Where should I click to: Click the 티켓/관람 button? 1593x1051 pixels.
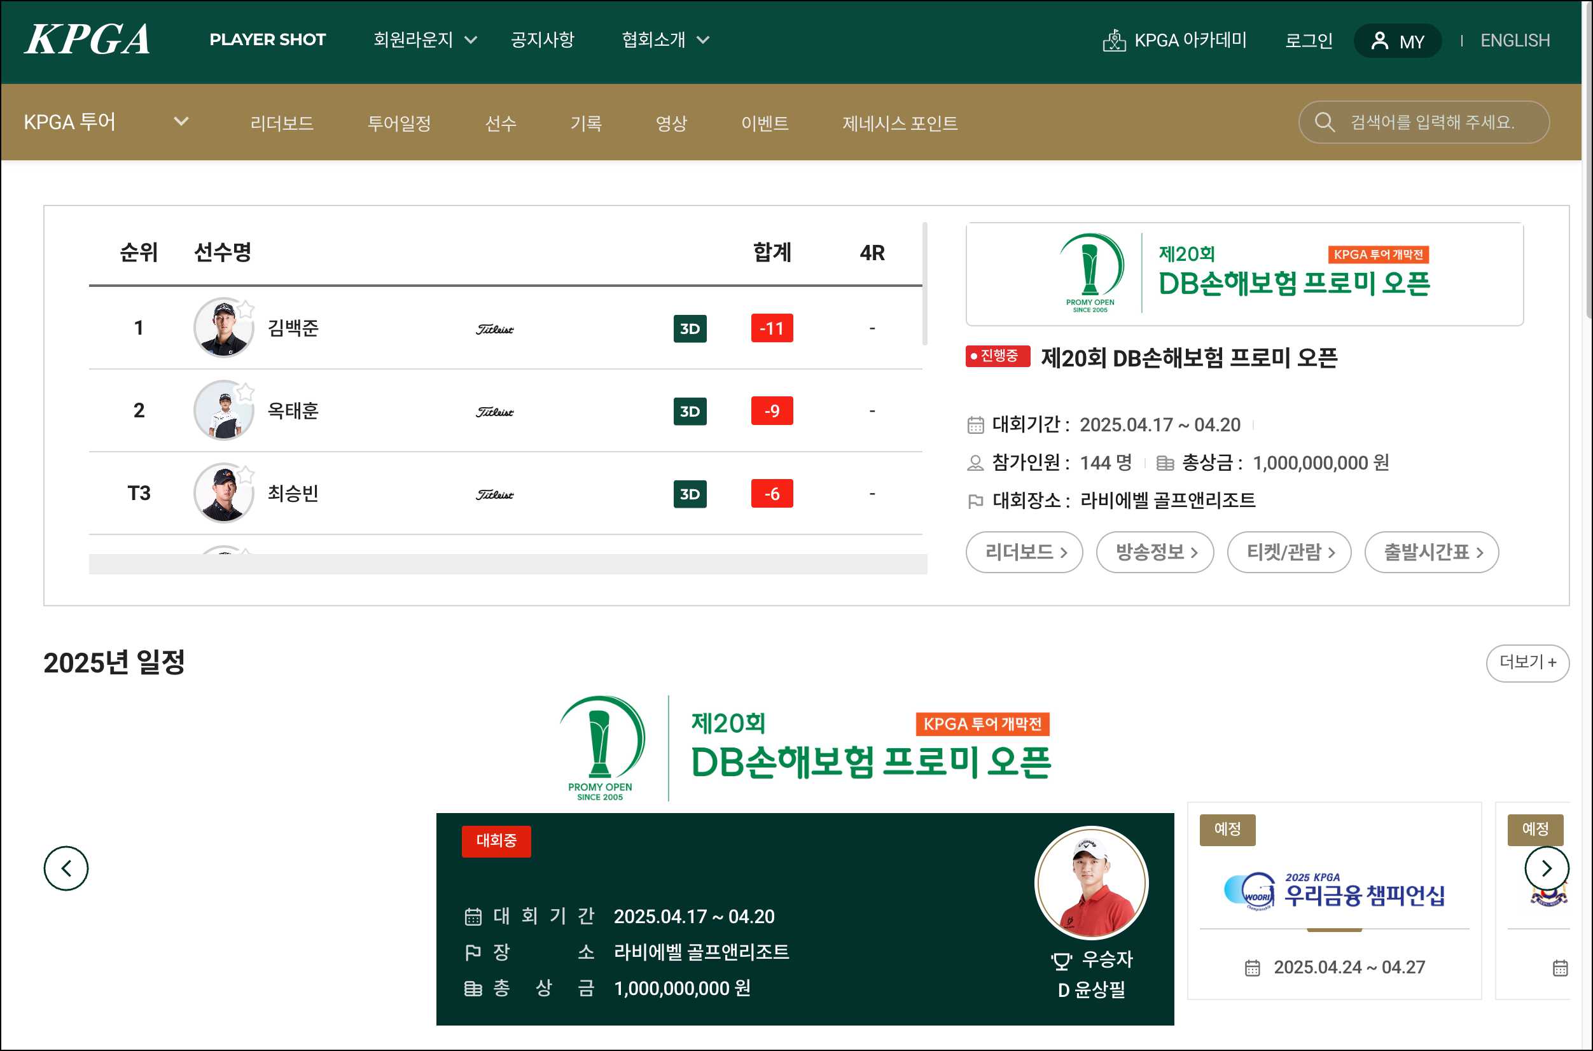[x=1289, y=552]
